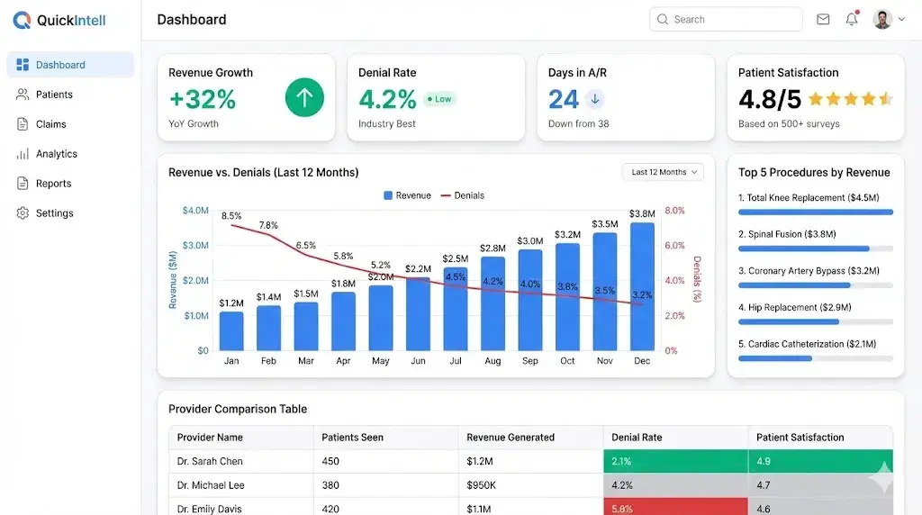Open the mail envelope icon
This screenshot has height=515, width=922.
[x=823, y=20]
